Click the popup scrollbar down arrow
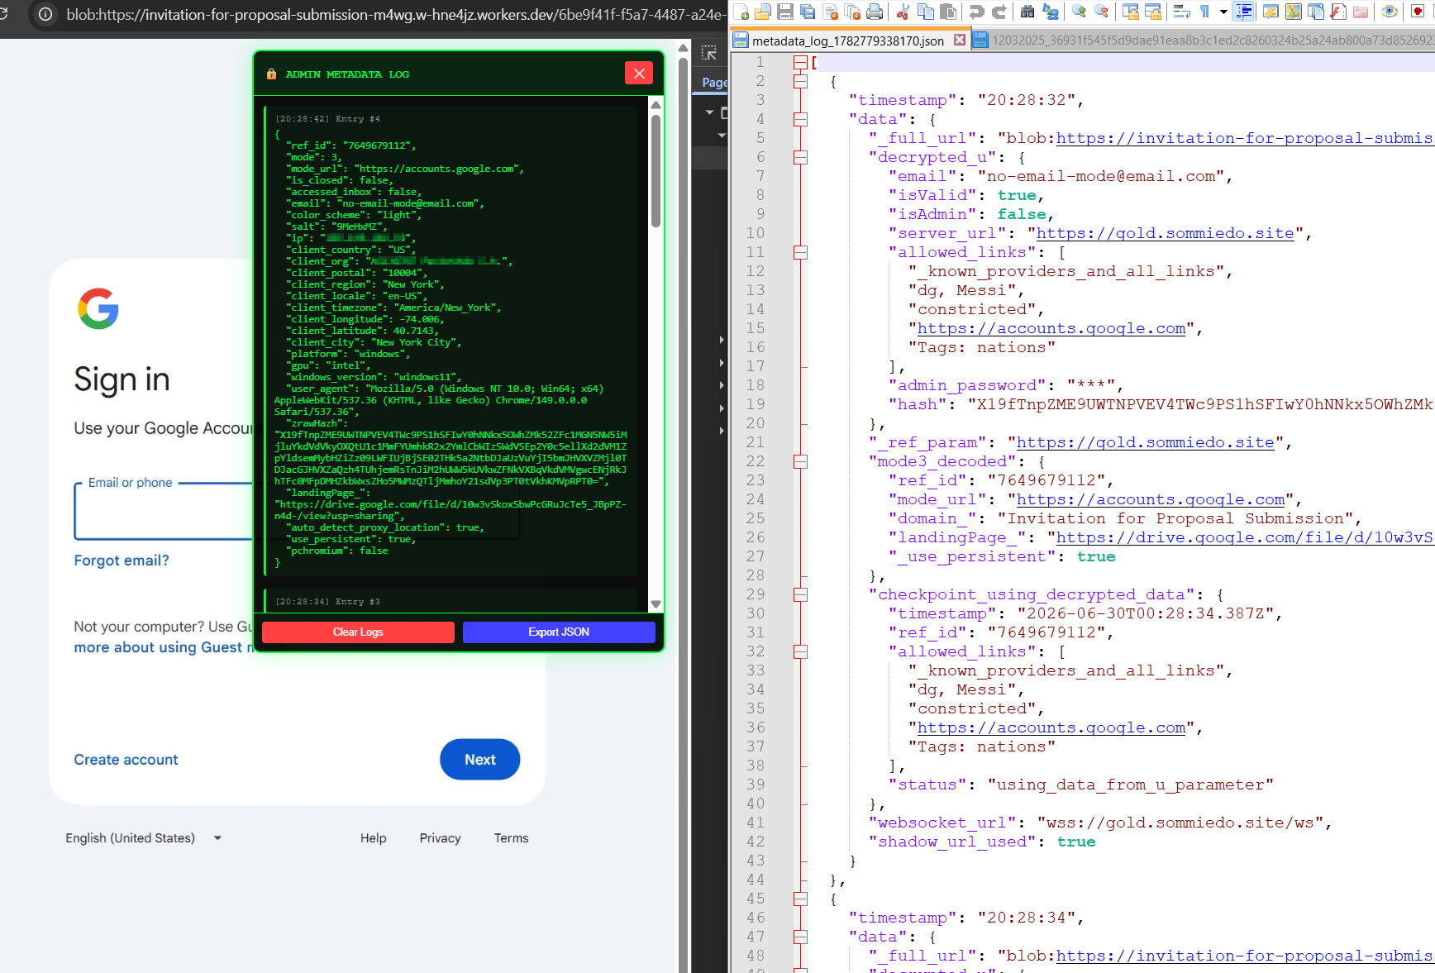1435x973 pixels. point(656,604)
